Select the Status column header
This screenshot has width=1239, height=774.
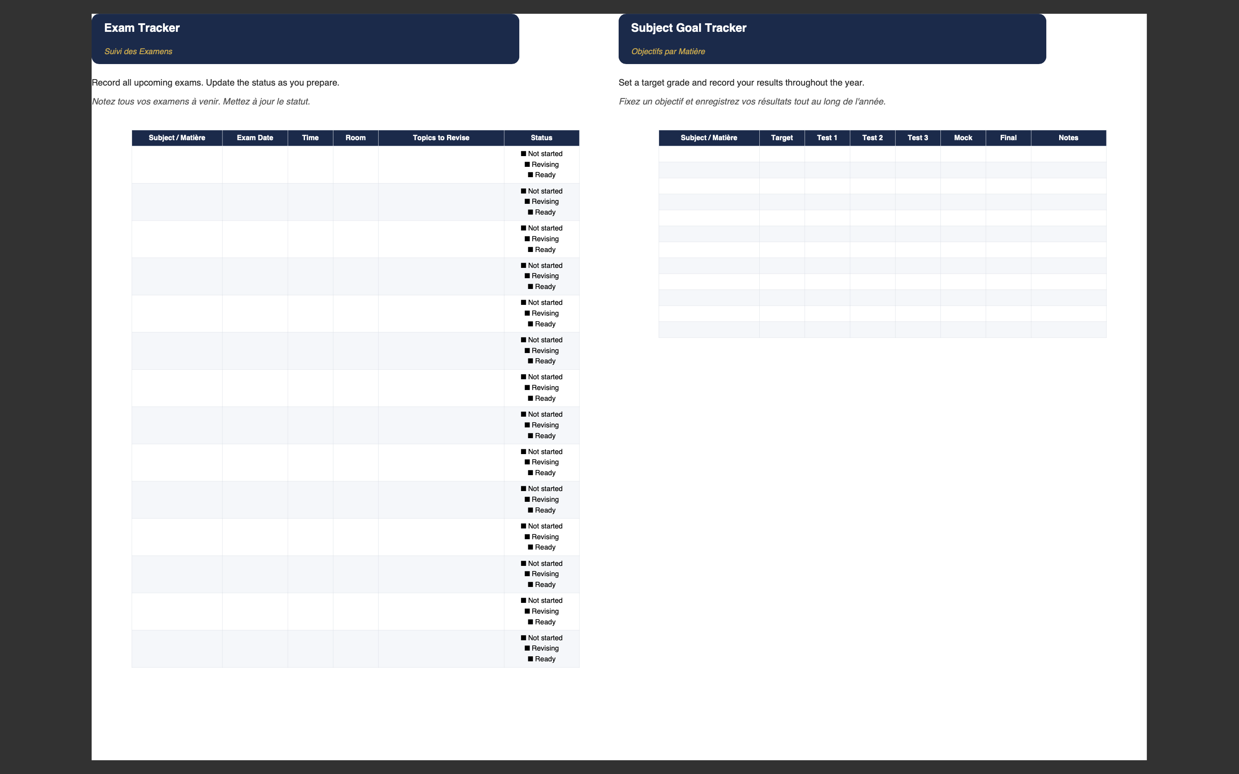point(542,138)
